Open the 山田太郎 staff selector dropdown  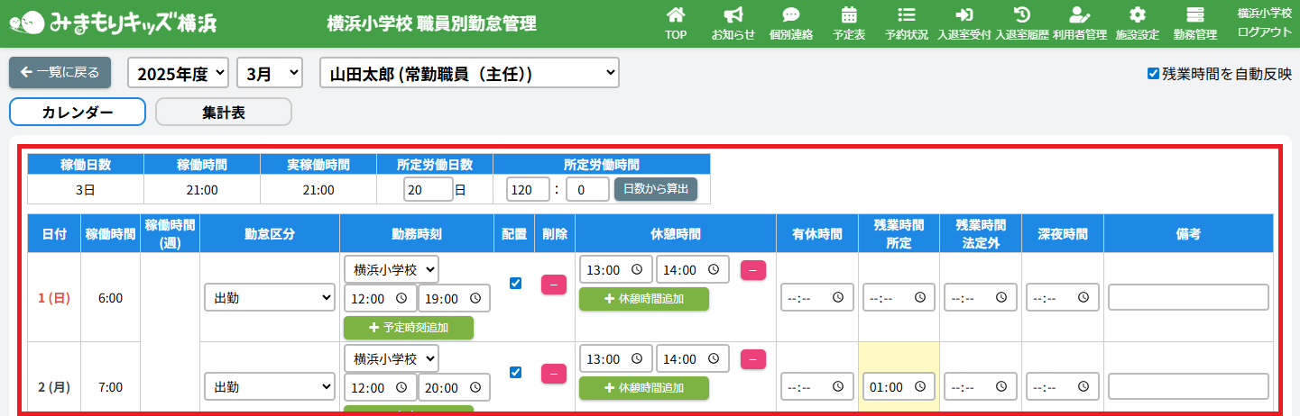click(x=469, y=74)
